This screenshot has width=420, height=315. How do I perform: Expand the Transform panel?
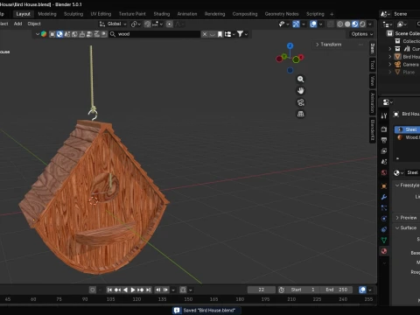329,45
